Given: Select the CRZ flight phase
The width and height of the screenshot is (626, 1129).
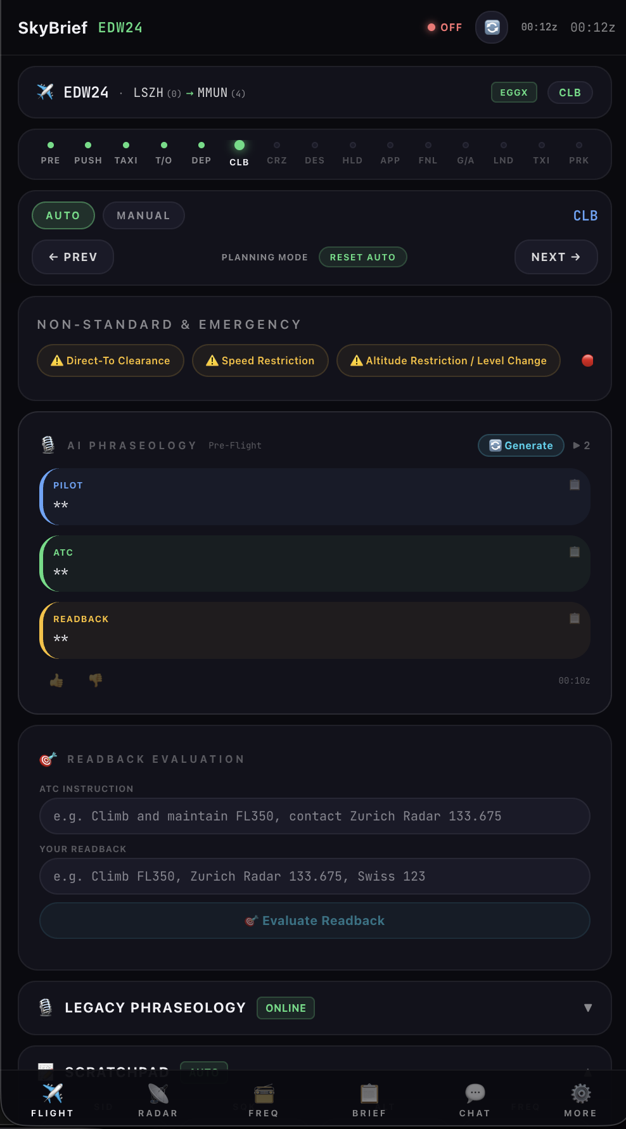Looking at the screenshot, I should (277, 152).
